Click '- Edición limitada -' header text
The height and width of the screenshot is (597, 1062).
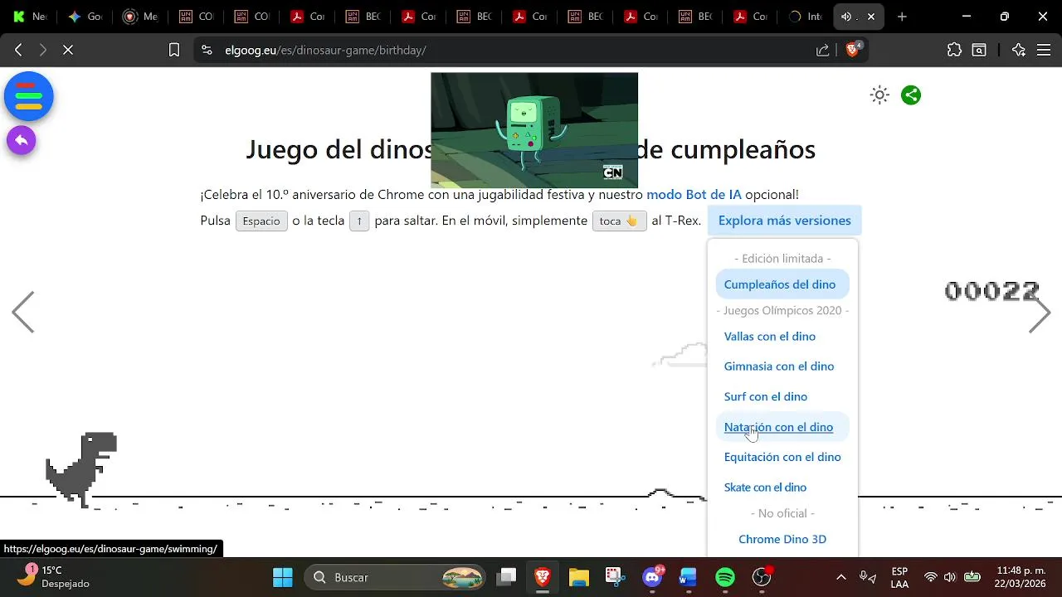pyautogui.click(x=782, y=259)
